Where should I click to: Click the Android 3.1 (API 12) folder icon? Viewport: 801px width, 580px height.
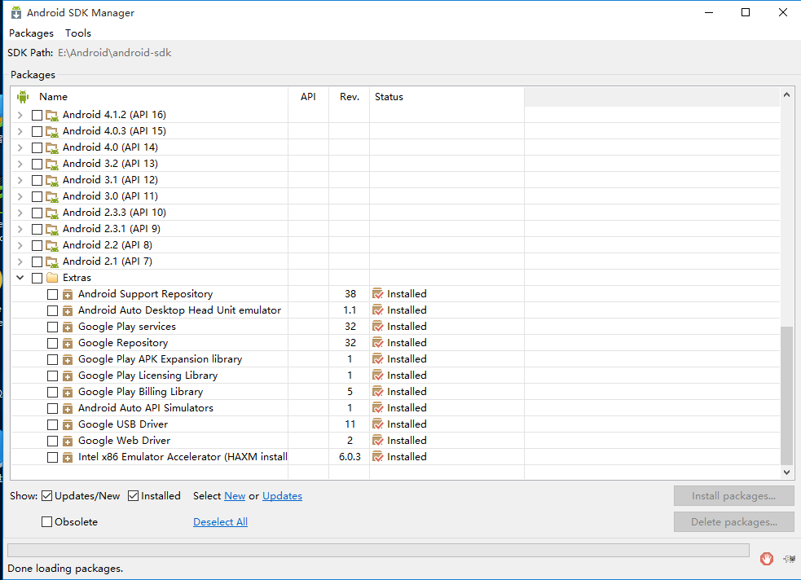click(x=51, y=181)
